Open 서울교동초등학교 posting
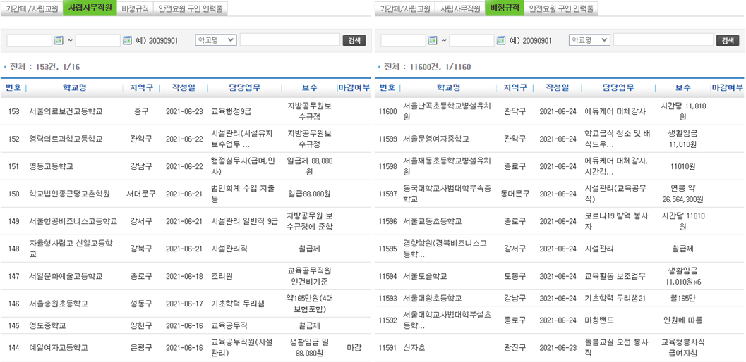Viewport: 746px width, 362px height. [x=432, y=221]
